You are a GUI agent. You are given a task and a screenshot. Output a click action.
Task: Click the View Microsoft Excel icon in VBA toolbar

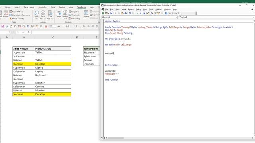[x=103, y=13]
